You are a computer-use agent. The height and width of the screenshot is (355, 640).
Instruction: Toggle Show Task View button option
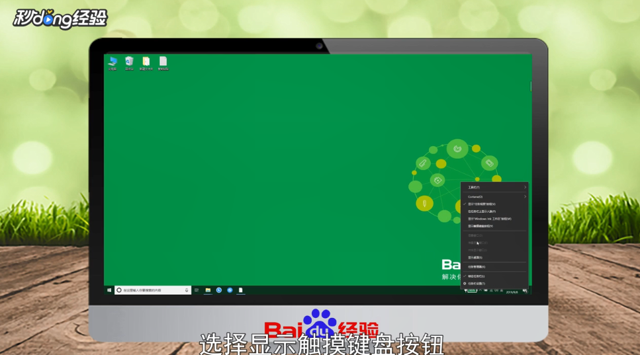click(x=494, y=204)
